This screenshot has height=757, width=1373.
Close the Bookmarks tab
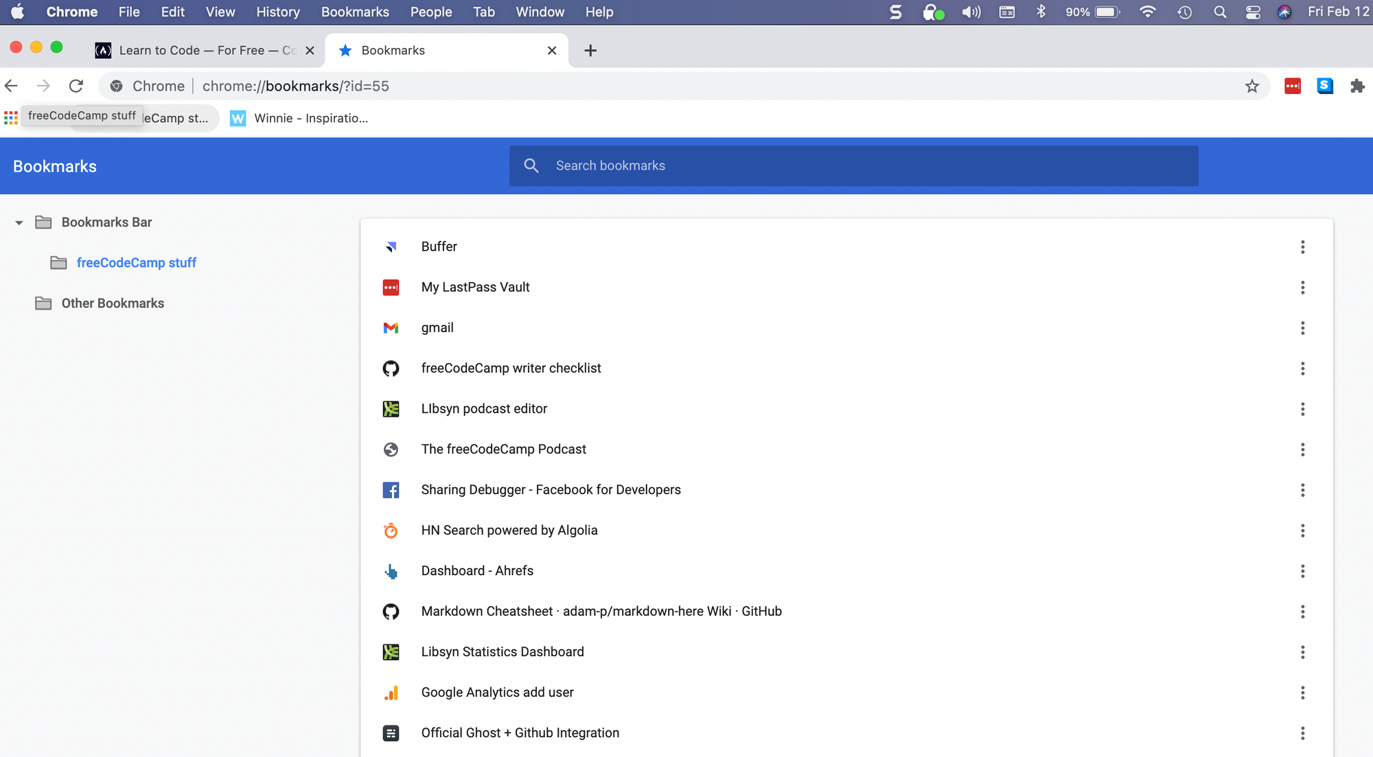tap(552, 51)
